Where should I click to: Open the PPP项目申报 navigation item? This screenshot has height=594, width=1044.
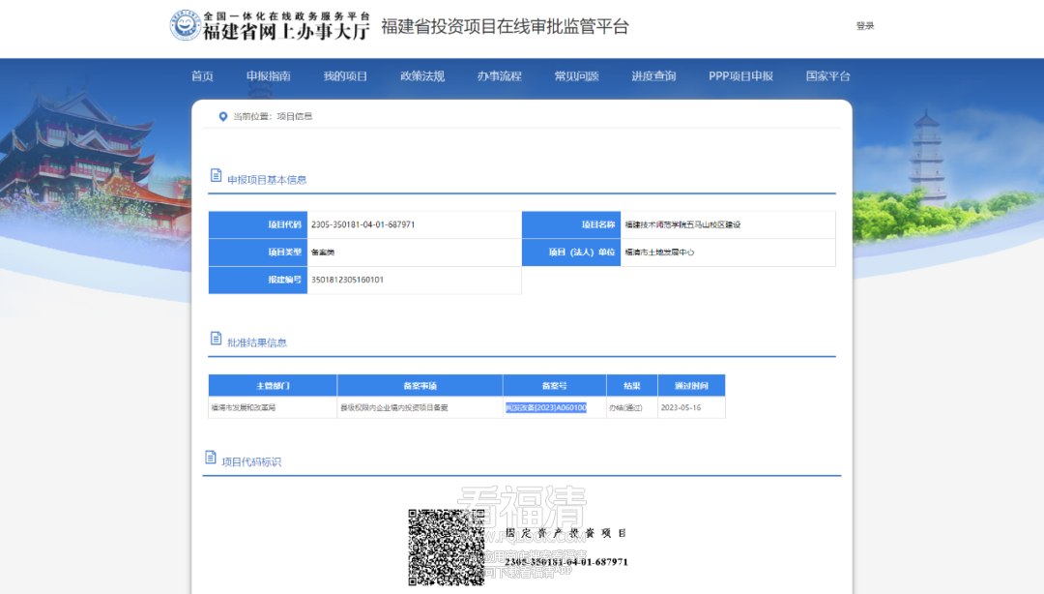coord(741,76)
